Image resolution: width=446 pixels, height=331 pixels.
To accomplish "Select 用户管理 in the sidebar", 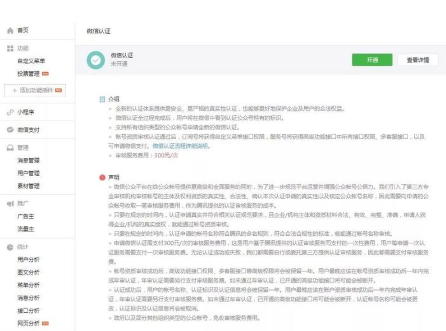I will tap(28, 173).
